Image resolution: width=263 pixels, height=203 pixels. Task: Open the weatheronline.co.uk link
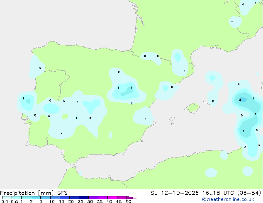[228, 200]
